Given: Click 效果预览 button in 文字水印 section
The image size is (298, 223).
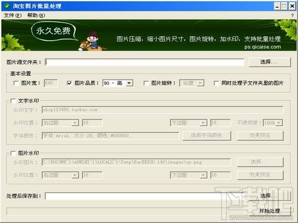Looking at the screenshot, I should click(260, 136).
